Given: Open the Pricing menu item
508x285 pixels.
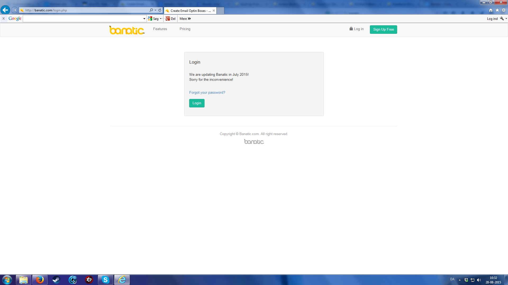Looking at the screenshot, I should [x=185, y=29].
